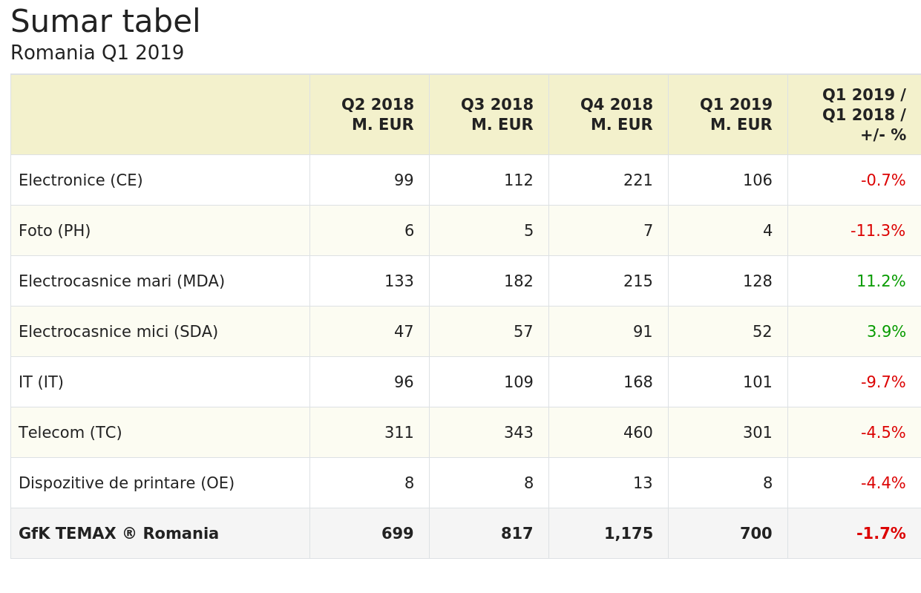The image size is (921, 593).
Task: Click the red -11.3% Foto change value
Action: pyautogui.click(x=877, y=231)
